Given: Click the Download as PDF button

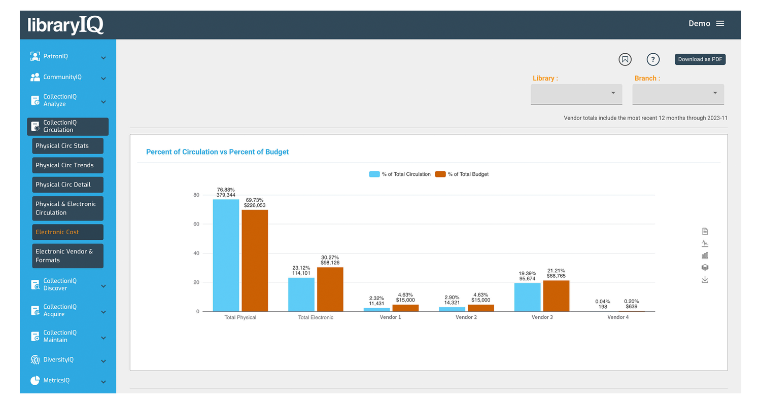Looking at the screenshot, I should [x=700, y=59].
